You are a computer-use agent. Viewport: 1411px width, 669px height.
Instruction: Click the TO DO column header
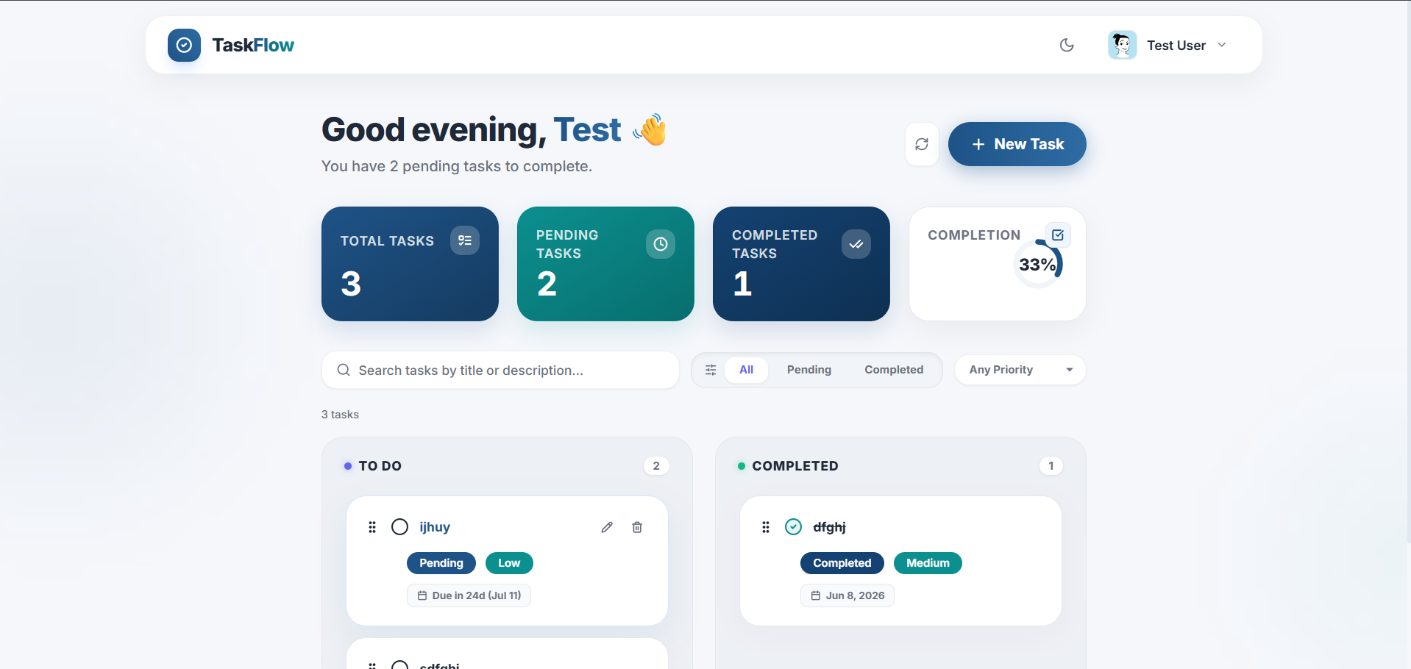point(380,466)
